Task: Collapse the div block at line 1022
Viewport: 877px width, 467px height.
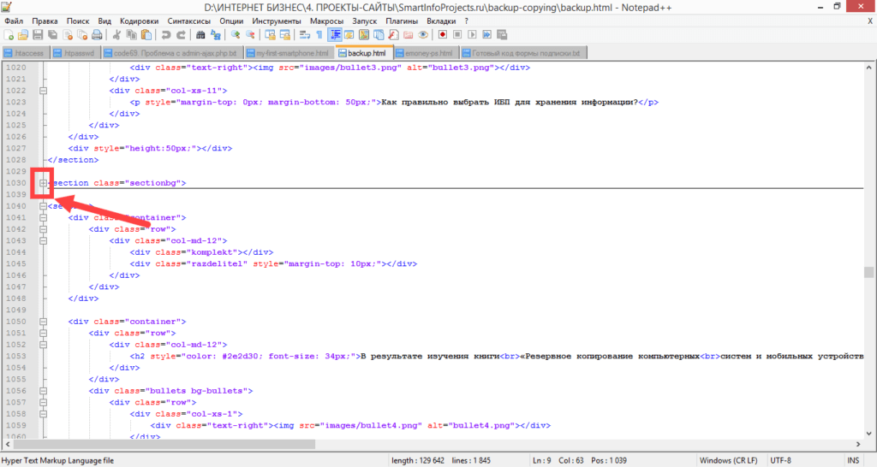Action: [x=42, y=90]
